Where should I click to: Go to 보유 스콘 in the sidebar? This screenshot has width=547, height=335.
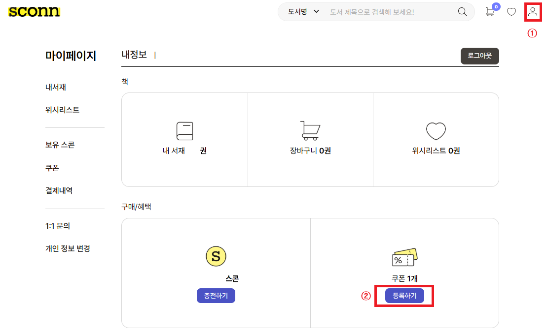point(60,145)
